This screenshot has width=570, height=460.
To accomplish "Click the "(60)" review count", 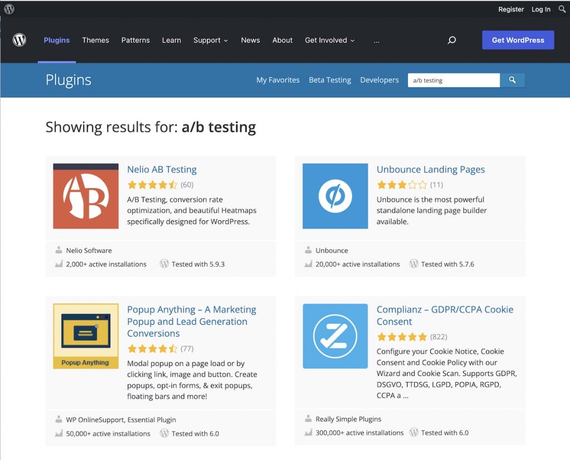I will click(187, 185).
